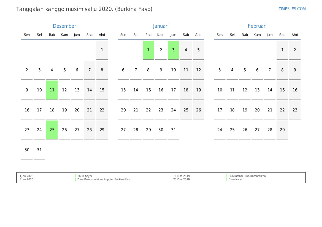This screenshot has height=227, width=322.
Task: Click 29 in the Februari calendar
Action: click(282, 130)
